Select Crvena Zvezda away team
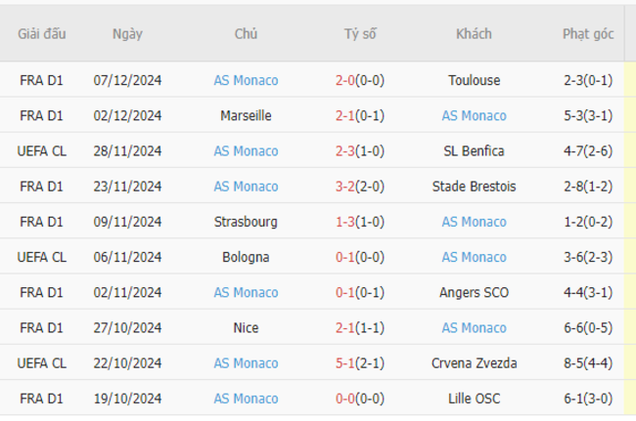636x421 pixels. click(474, 363)
